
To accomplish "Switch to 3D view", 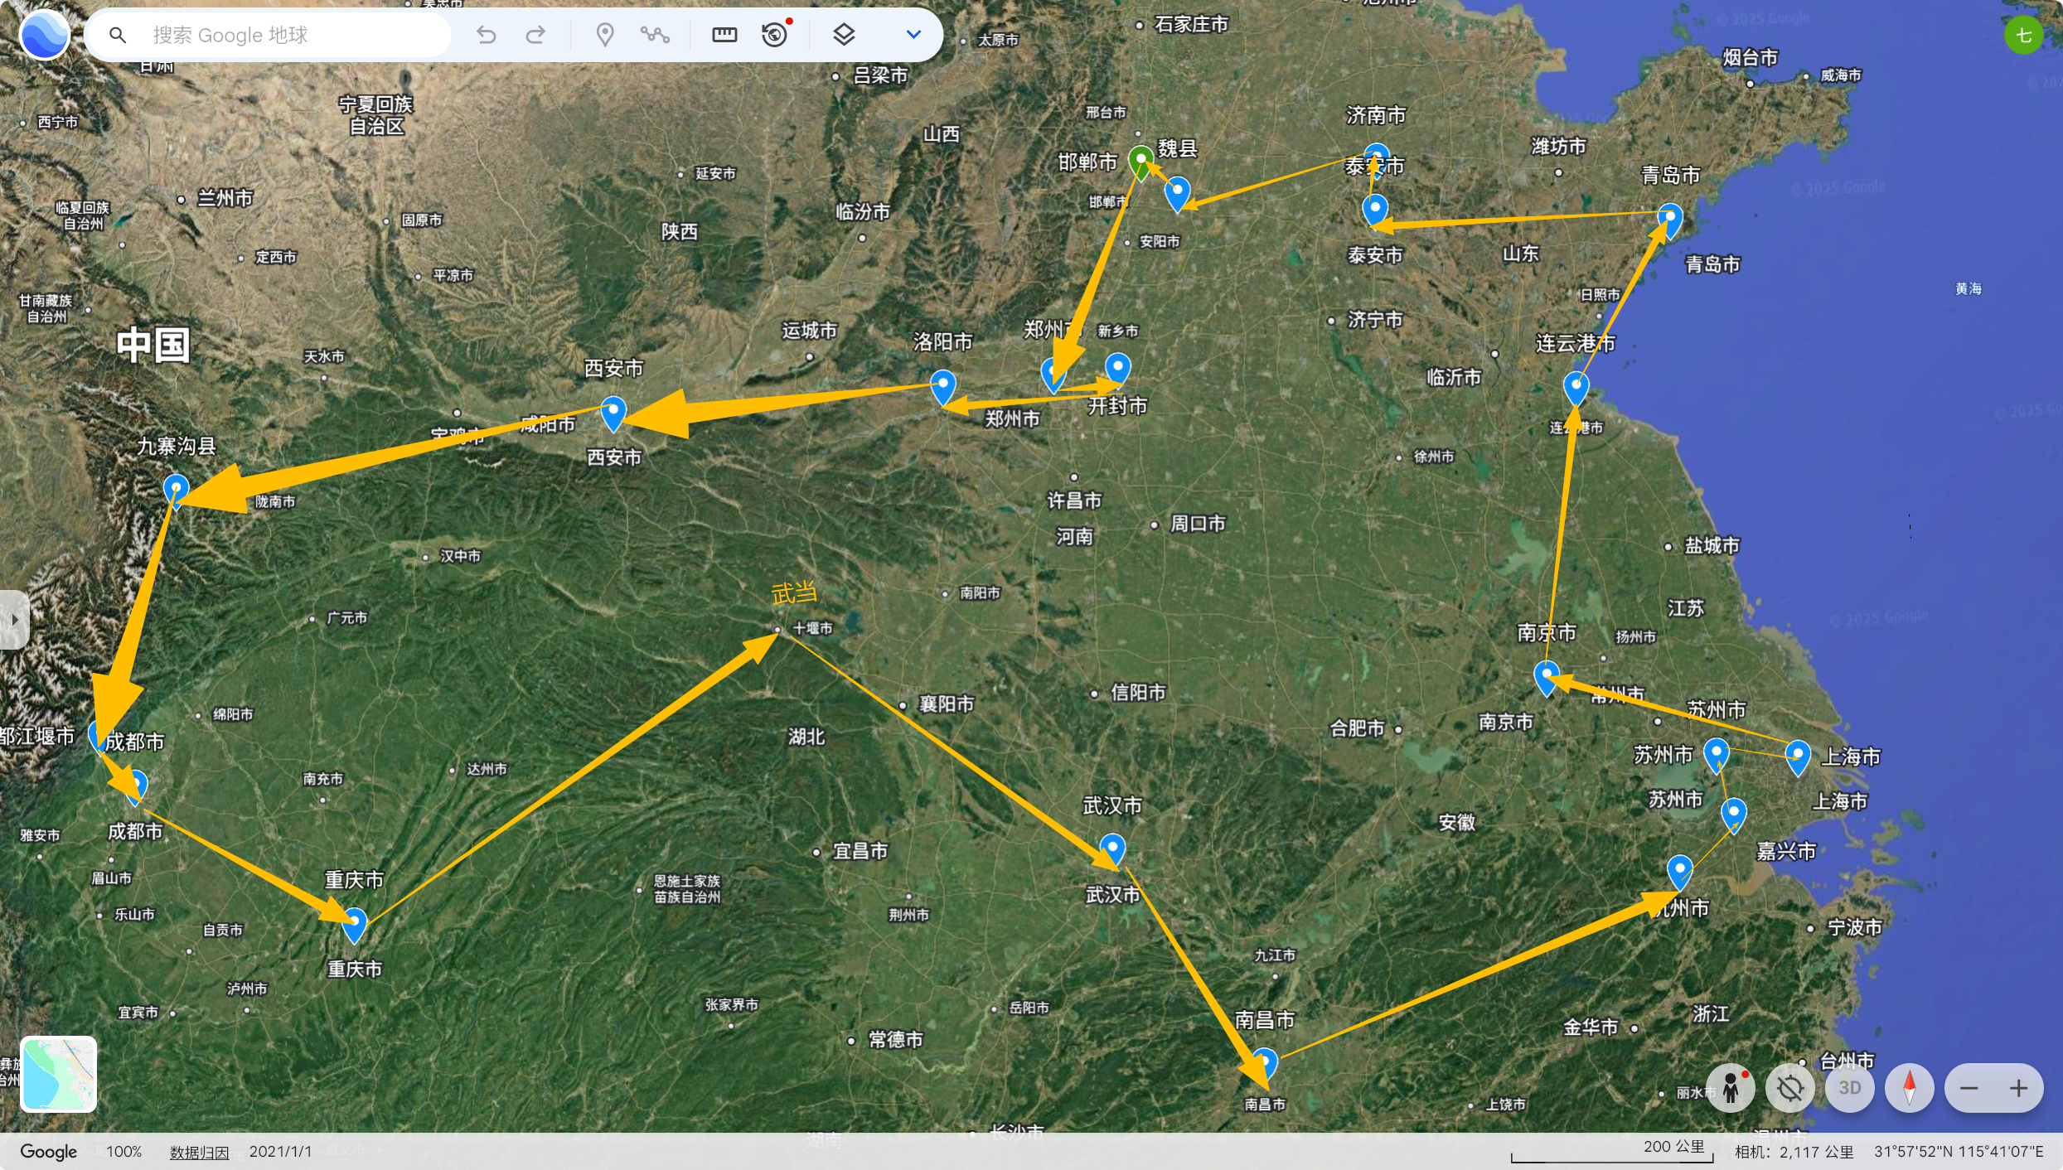I will coord(1850,1087).
